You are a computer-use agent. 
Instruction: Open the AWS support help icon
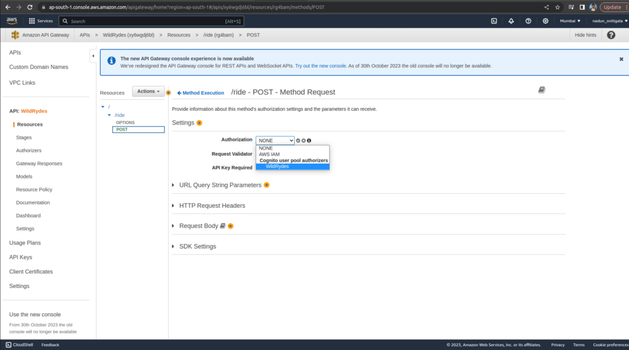(528, 21)
